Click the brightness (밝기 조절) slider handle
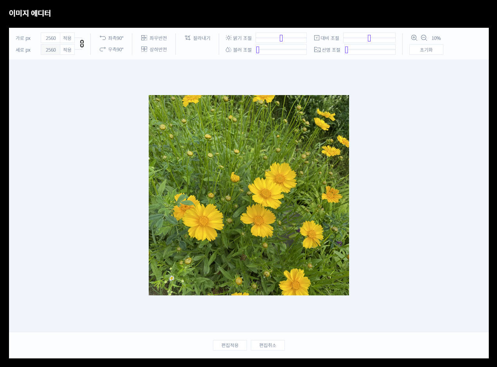The image size is (497, 367). (x=281, y=38)
